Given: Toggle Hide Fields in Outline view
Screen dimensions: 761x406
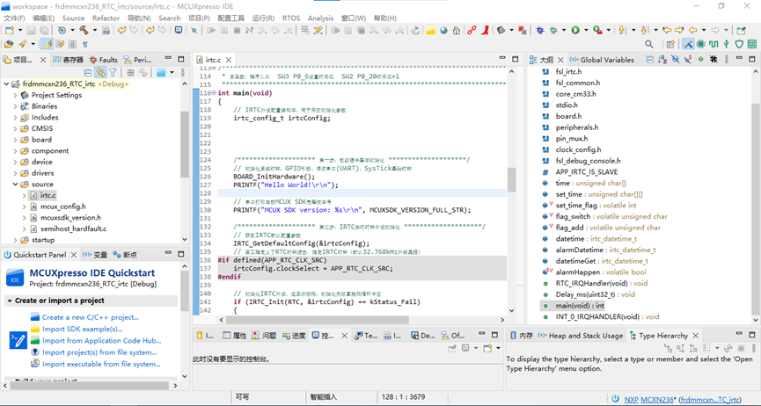Looking at the screenshot, I should tap(675, 59).
